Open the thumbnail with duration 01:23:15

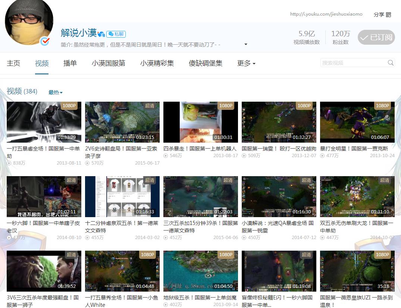(122, 122)
